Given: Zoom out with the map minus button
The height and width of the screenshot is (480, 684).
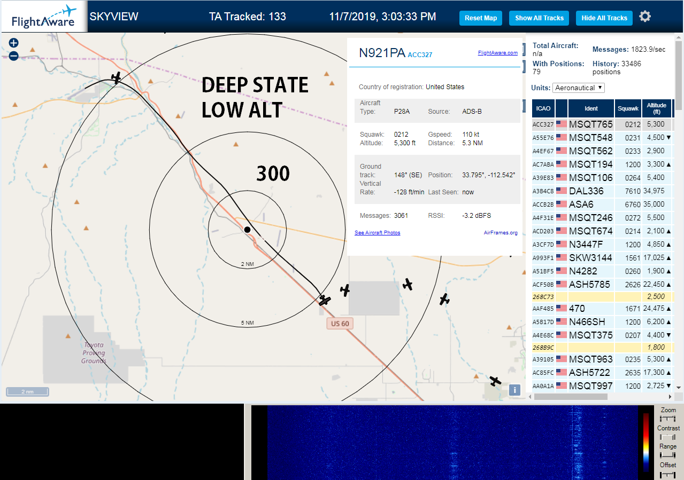Looking at the screenshot, I should point(13,56).
